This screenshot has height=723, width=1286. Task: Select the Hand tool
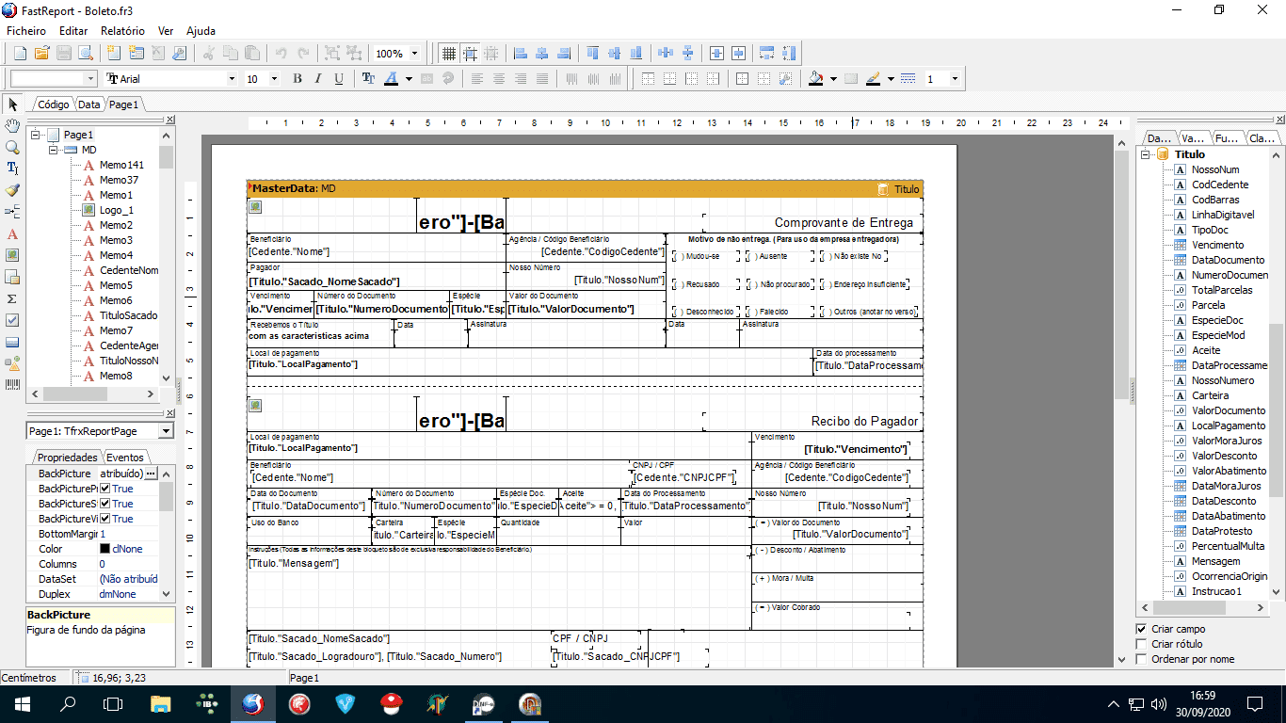(13, 125)
